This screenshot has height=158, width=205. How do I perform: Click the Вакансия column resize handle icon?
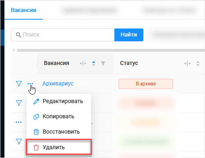(x=83, y=63)
